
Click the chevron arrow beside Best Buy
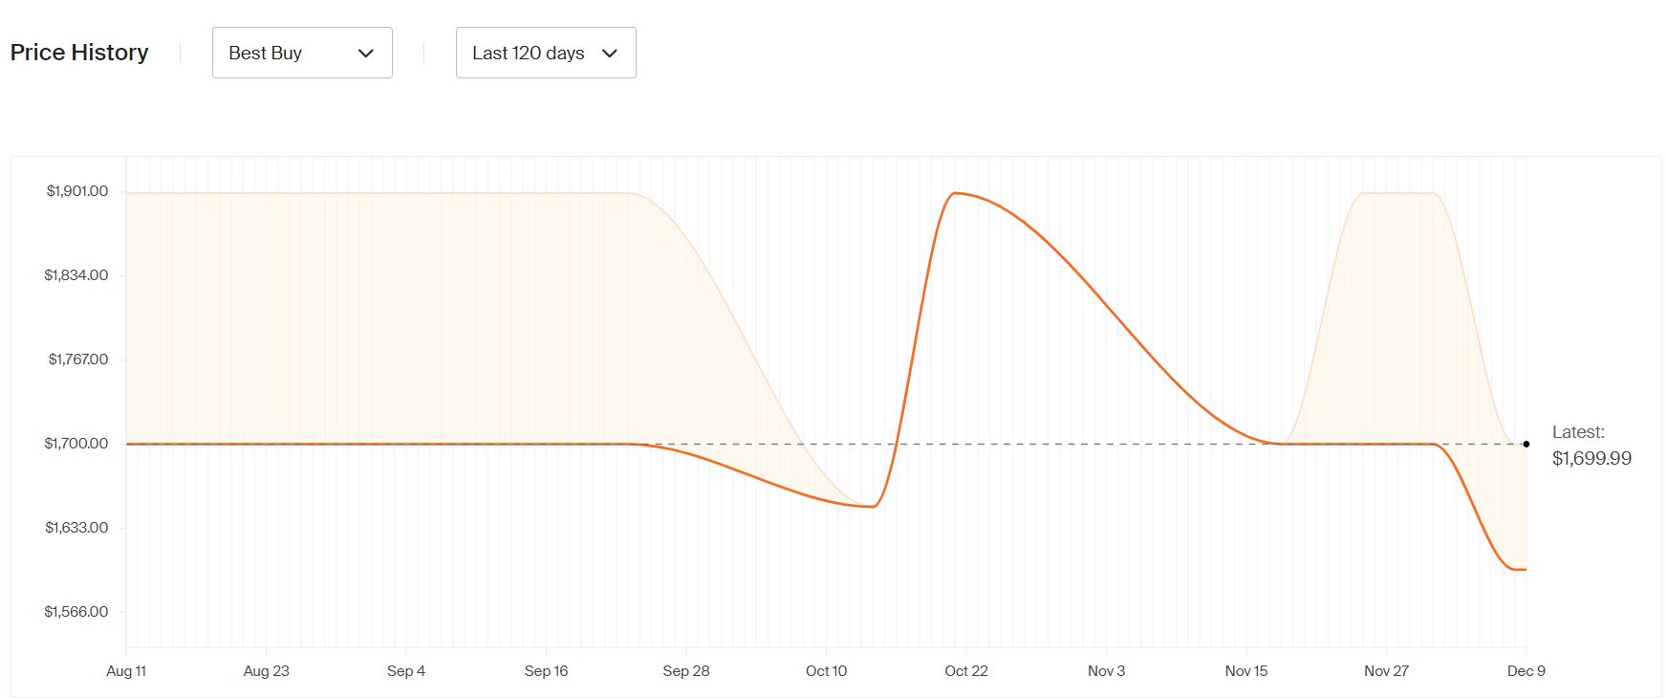[x=365, y=54]
